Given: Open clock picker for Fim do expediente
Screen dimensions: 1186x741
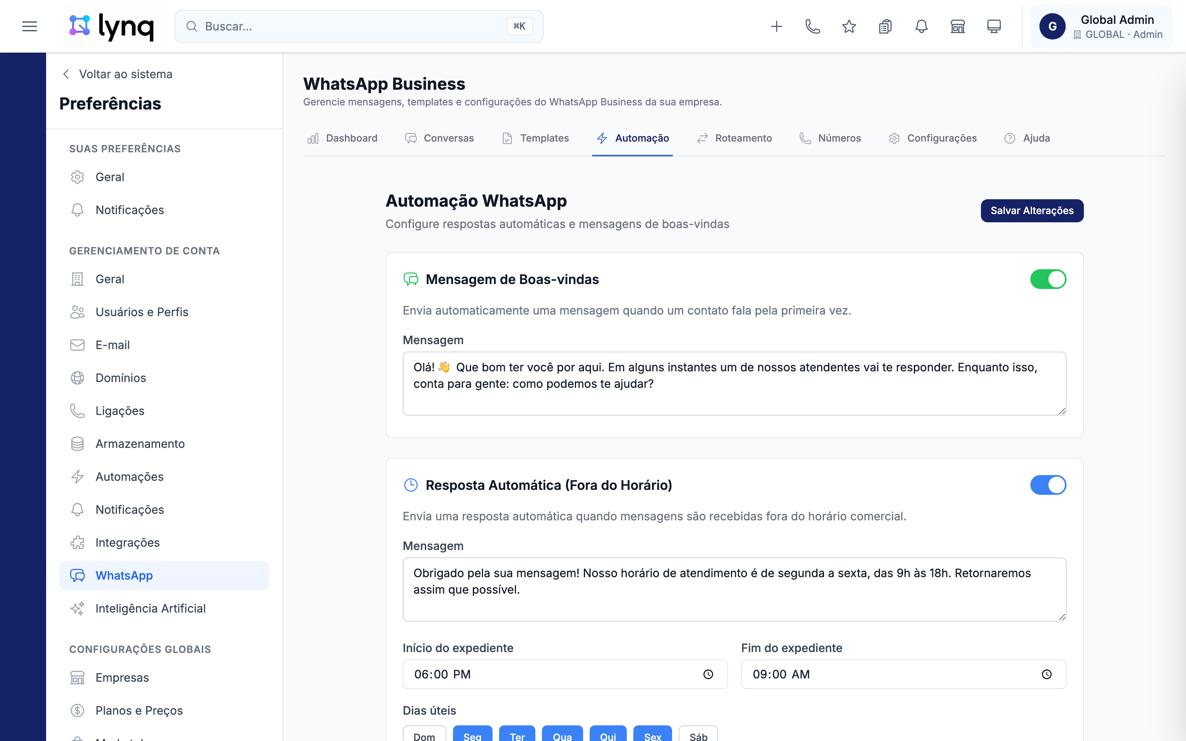Looking at the screenshot, I should coord(1047,674).
